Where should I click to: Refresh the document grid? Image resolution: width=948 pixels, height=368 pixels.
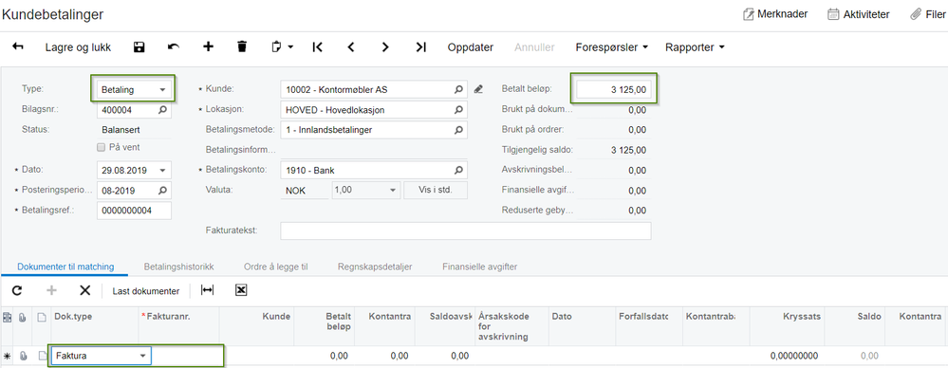[x=17, y=290]
